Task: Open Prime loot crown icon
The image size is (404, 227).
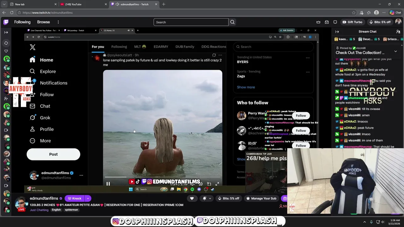Action: (318, 22)
